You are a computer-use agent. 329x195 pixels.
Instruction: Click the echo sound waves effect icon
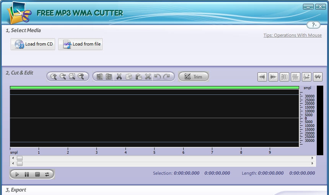click(x=284, y=77)
